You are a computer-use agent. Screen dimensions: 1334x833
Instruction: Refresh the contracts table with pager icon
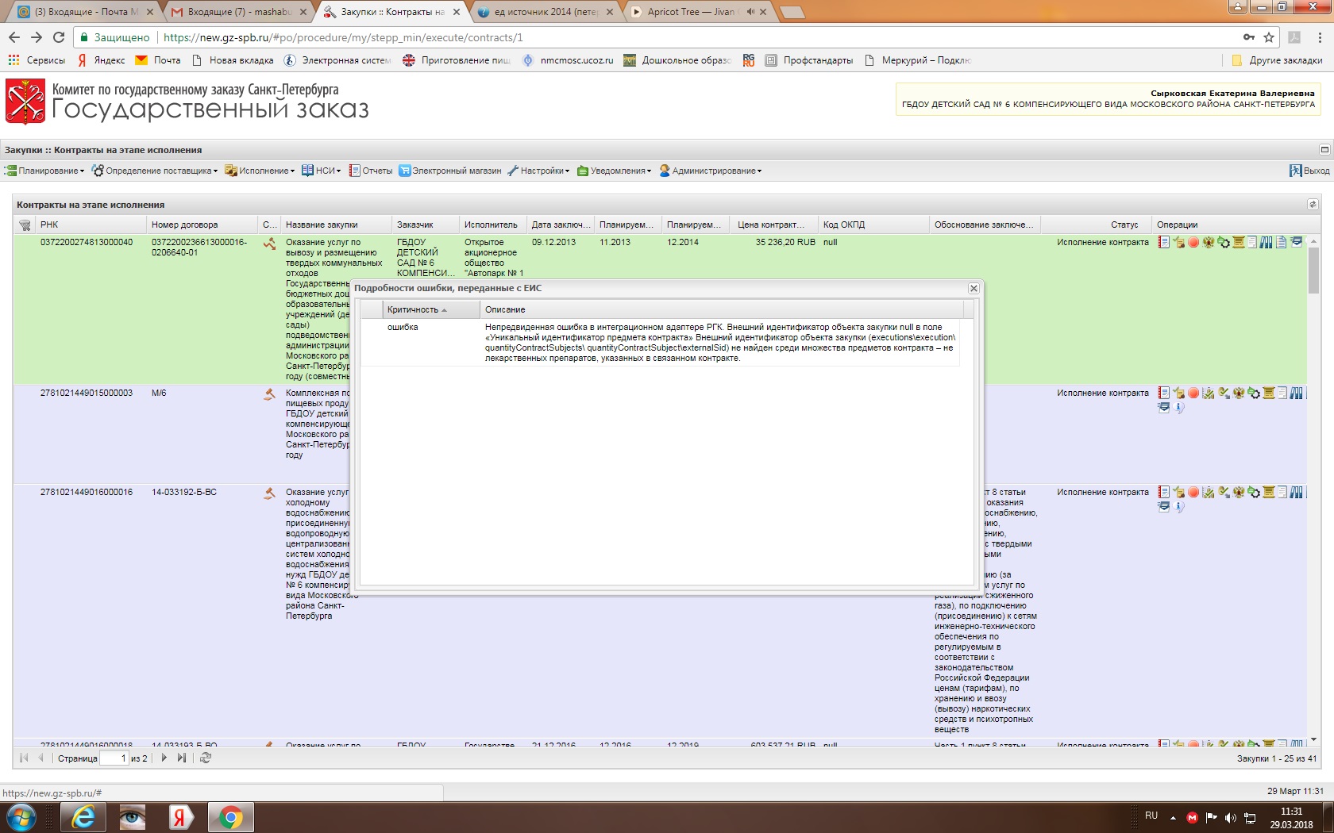[x=206, y=758]
